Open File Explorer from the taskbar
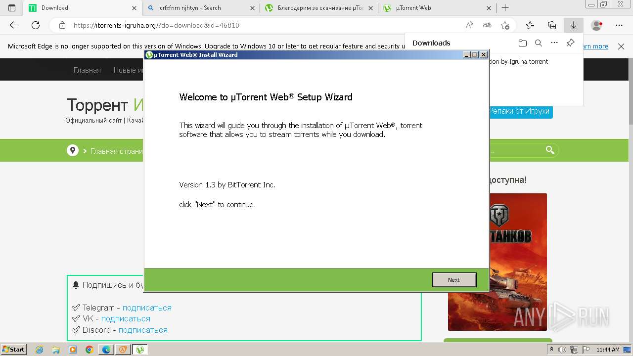The width and height of the screenshot is (633, 356). click(x=56, y=350)
